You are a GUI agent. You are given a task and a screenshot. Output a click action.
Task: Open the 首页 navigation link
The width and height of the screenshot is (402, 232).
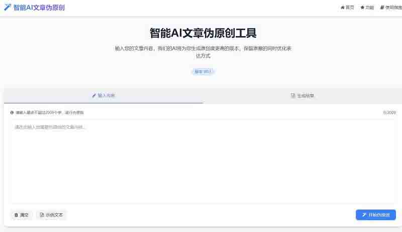click(347, 8)
